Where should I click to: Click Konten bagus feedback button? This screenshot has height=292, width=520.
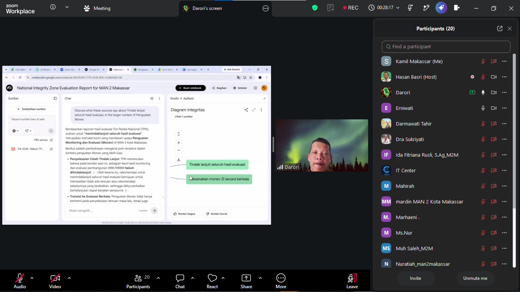pos(185,214)
